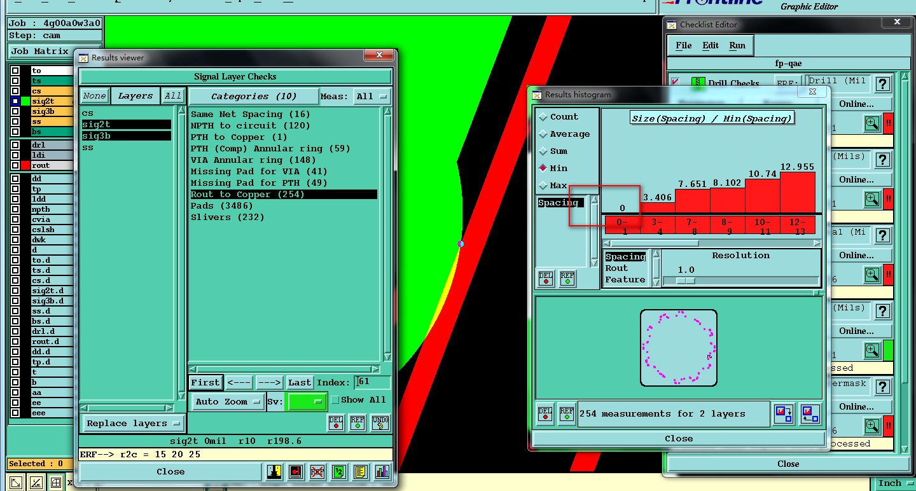This screenshot has width=916, height=491.
Task: Click the ERF button beside Drill Checks
Action: pyautogui.click(x=788, y=83)
